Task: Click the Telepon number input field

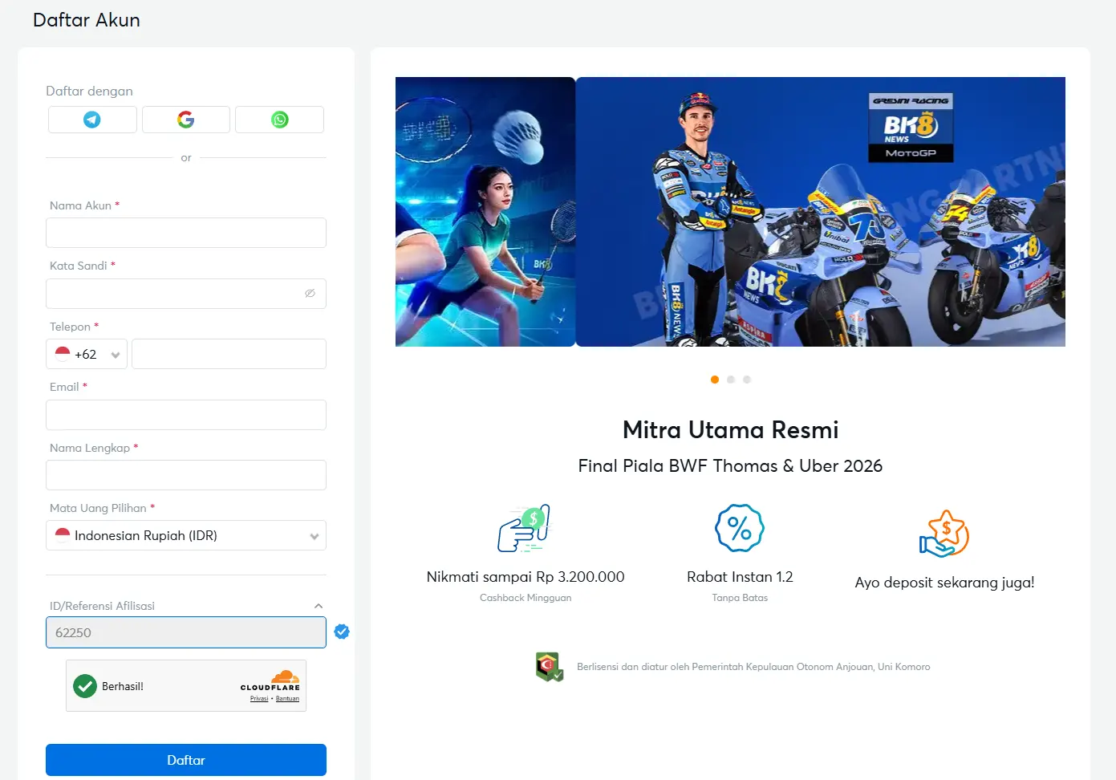Action: coord(229,354)
